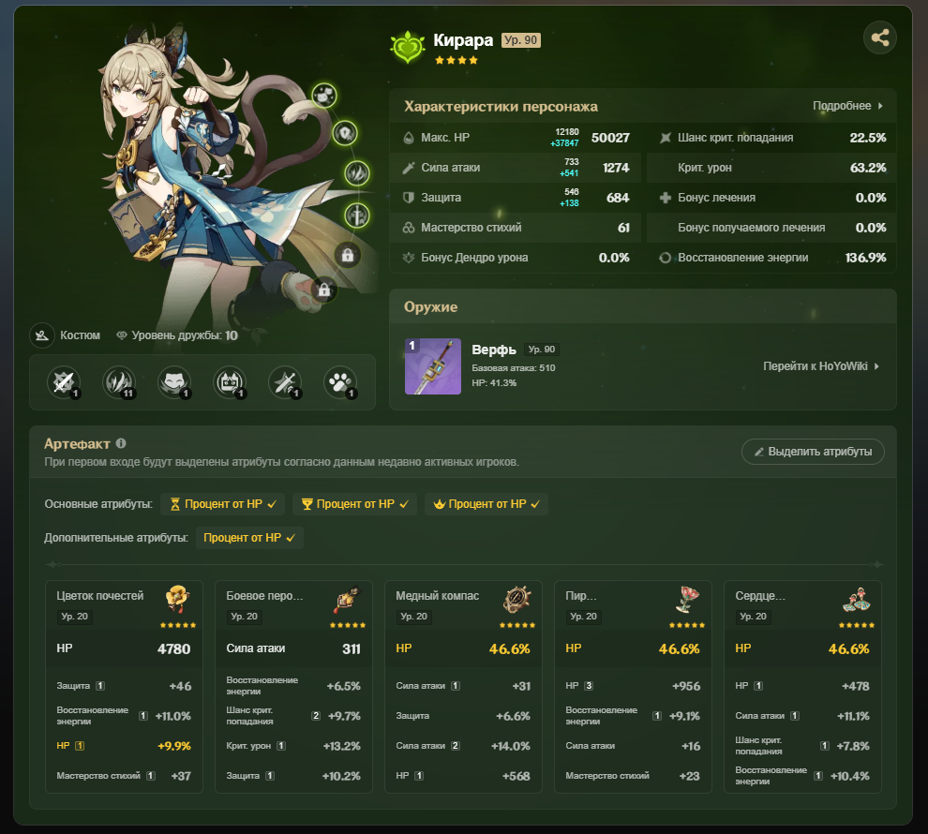This screenshot has height=834, width=928.
Task: Click the Восстановление энергии value 136.9%
Action: [x=865, y=258]
